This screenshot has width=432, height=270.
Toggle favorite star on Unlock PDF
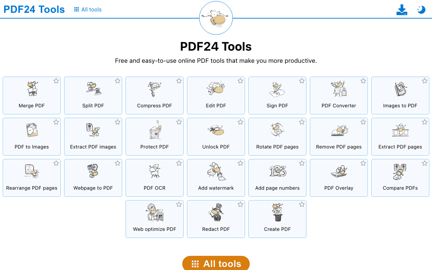pyautogui.click(x=240, y=122)
